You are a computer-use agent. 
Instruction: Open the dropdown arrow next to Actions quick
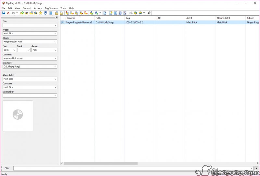point(100,13)
